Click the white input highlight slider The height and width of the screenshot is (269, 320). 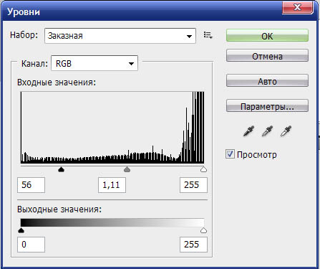click(x=203, y=169)
